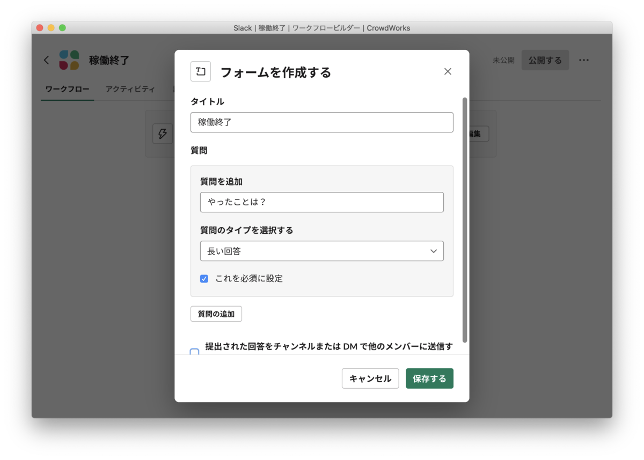644x460 pixels.
Task: Click the lightning bolt trigger icon
Action: 163,133
